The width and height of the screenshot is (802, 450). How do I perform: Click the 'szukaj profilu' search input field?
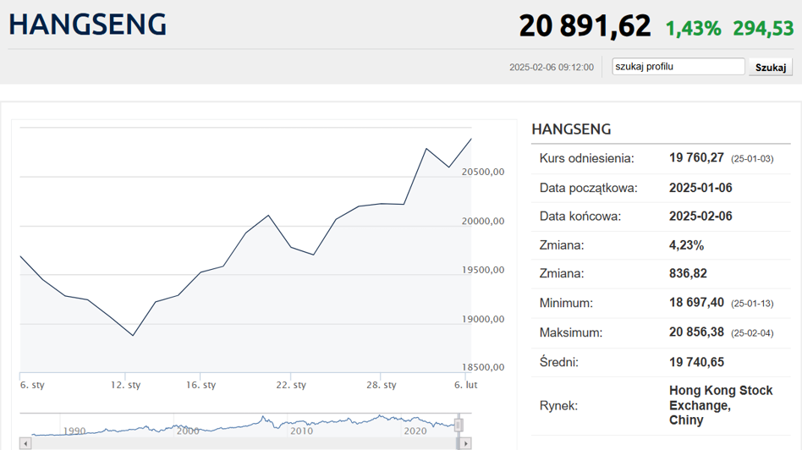pos(678,67)
